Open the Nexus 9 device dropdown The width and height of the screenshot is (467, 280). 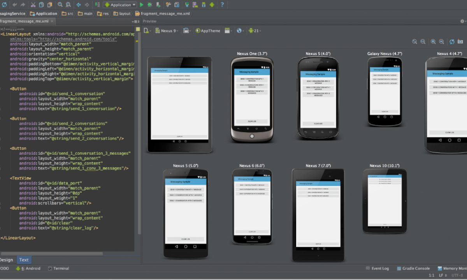(x=167, y=31)
